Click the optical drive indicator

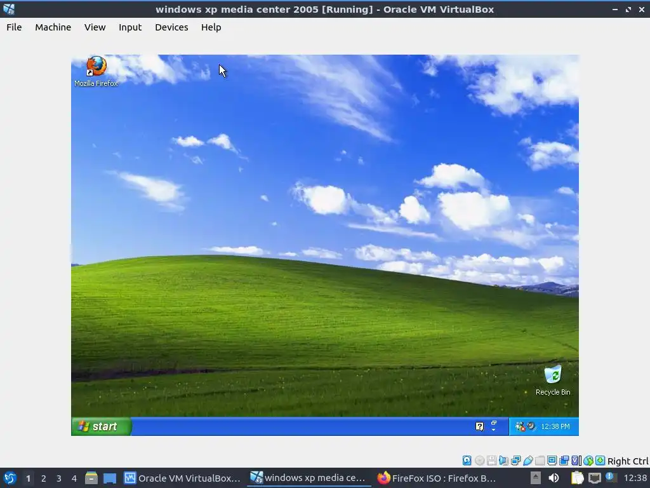(x=480, y=460)
